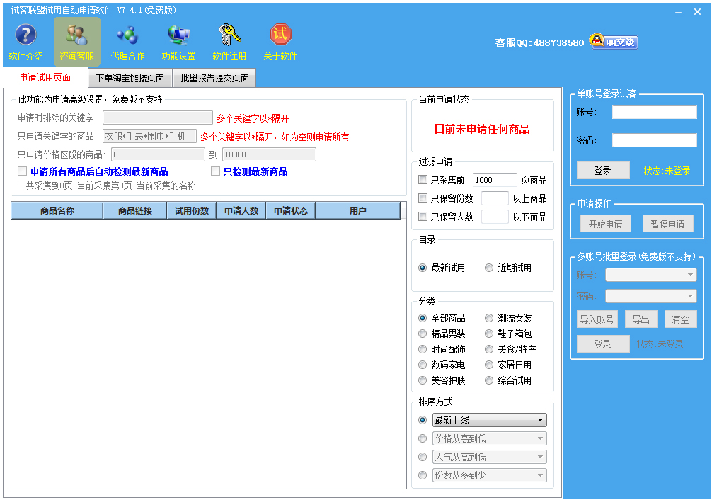The width and height of the screenshot is (712, 500).
Task: Select the 数码家电 category
Action: [x=423, y=365]
